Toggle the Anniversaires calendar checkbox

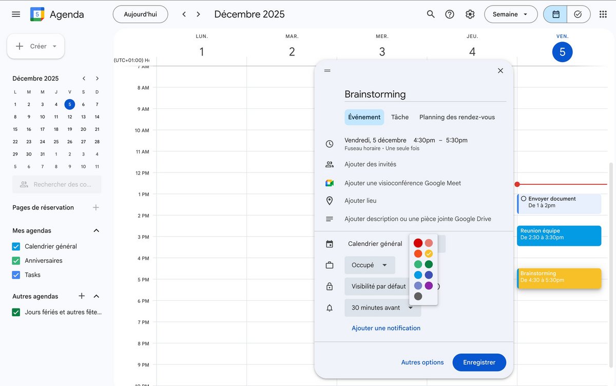[16, 261]
